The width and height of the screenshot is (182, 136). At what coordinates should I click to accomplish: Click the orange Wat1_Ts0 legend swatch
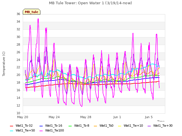[x=96, y=126]
